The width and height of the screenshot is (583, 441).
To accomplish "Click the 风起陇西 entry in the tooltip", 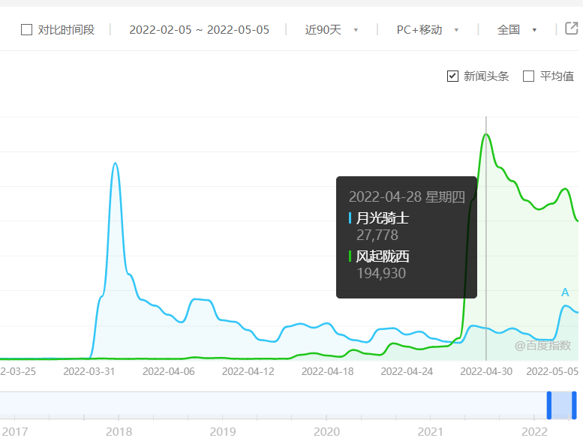I will coord(382,256).
